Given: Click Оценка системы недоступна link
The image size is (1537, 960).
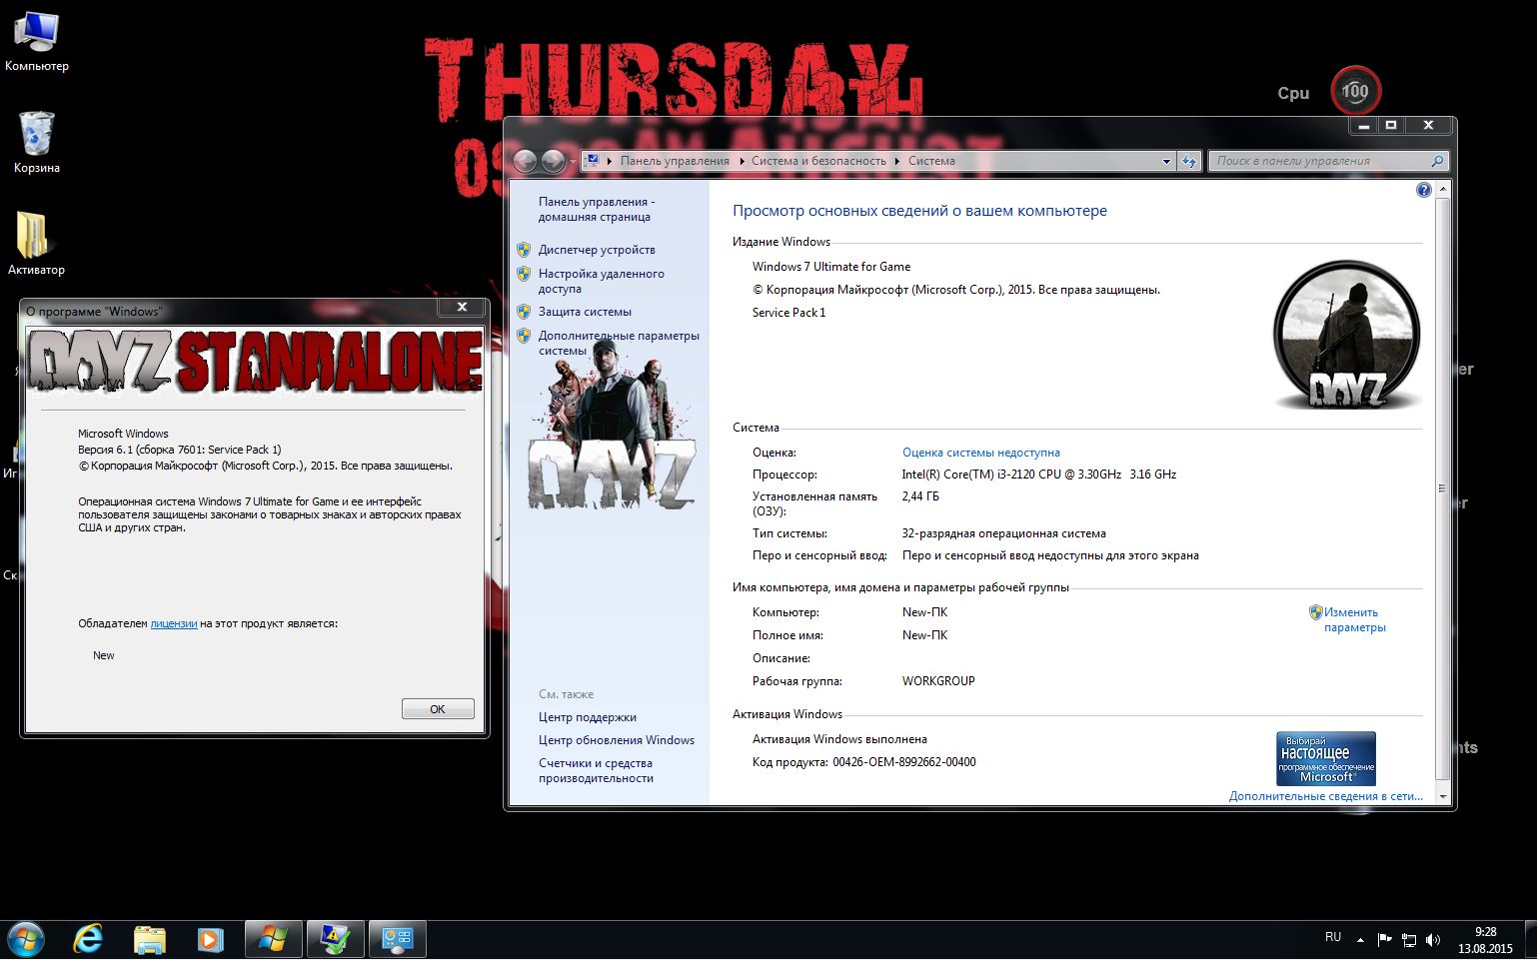Looking at the screenshot, I should coord(981,453).
